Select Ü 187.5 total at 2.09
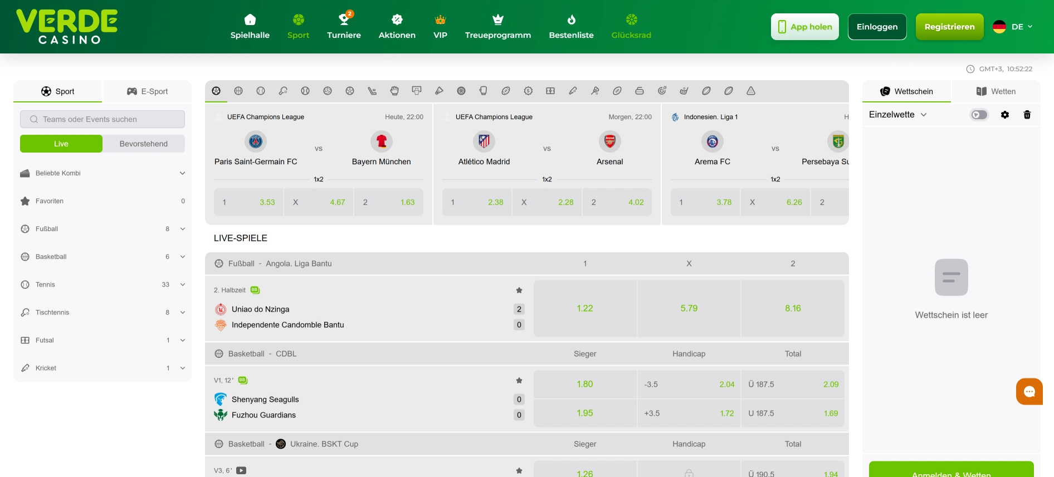The image size is (1054, 477). (x=793, y=384)
